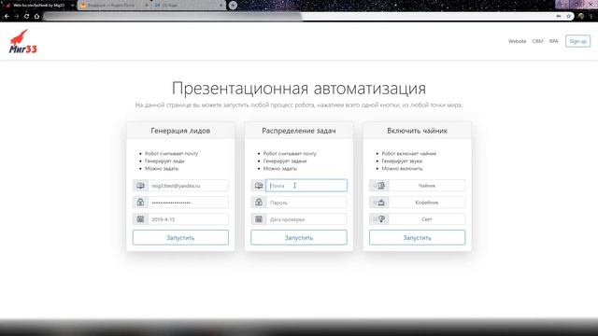Click the Sign up button
Viewport: 598px width, 336px height.
pyautogui.click(x=577, y=41)
